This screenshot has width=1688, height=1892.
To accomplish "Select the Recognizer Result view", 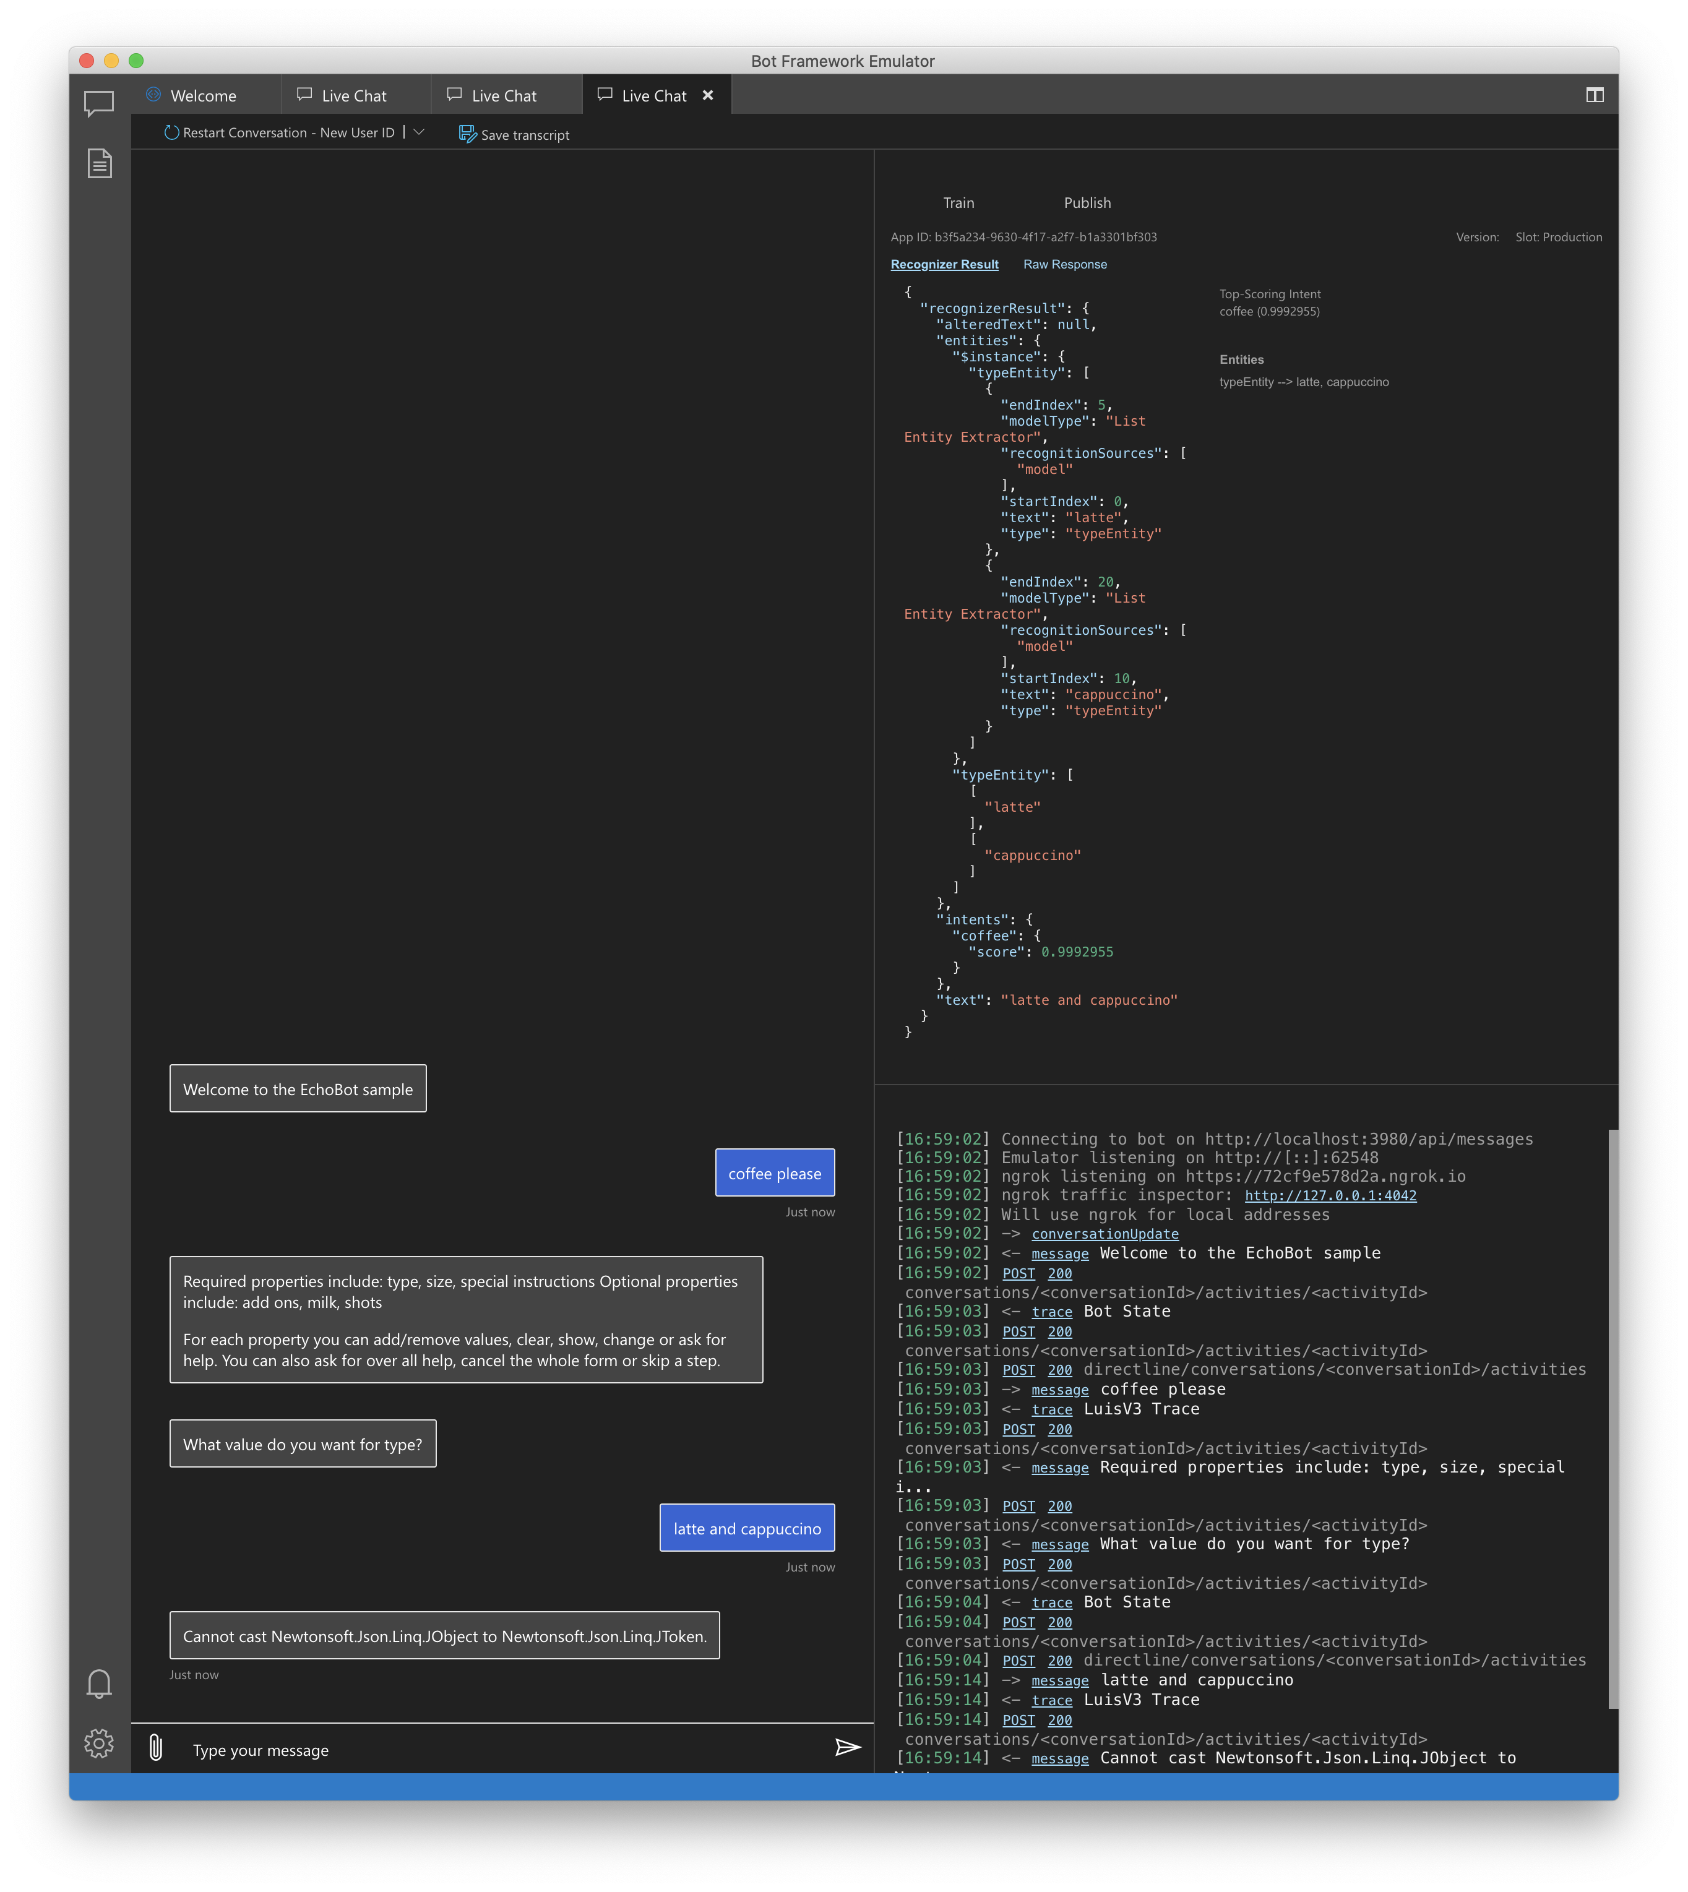I will click(x=944, y=264).
